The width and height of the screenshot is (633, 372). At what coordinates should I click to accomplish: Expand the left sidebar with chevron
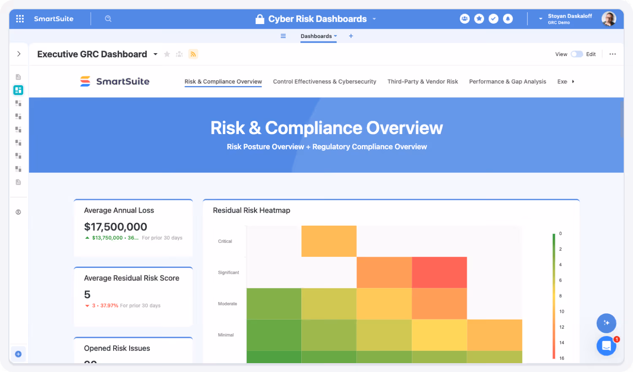(19, 54)
